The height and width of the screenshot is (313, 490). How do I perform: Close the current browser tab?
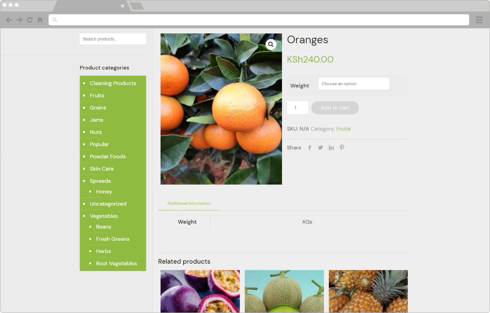point(122,6)
